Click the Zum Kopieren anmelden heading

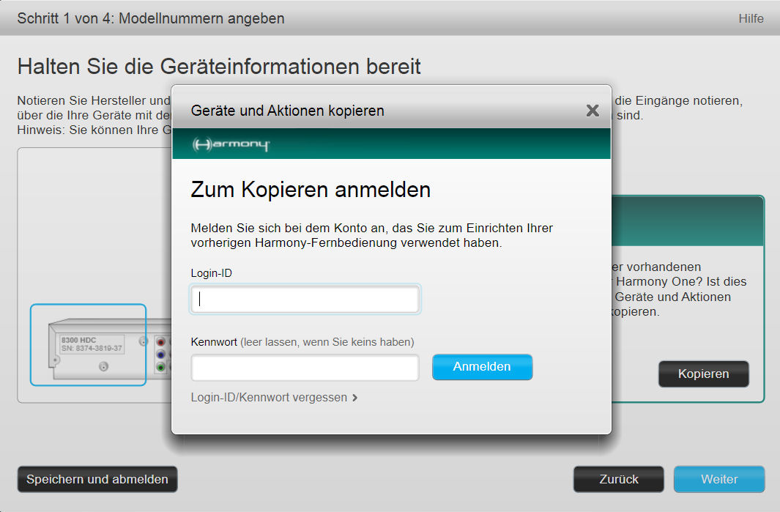[311, 190]
